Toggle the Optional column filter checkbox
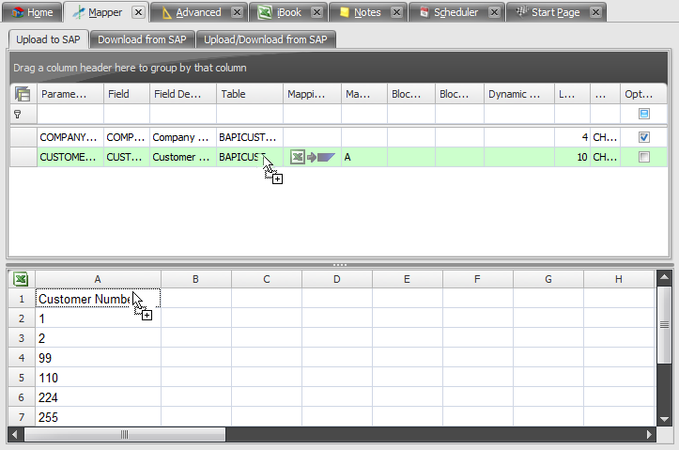Image resolution: width=679 pixels, height=450 pixels. [643, 114]
